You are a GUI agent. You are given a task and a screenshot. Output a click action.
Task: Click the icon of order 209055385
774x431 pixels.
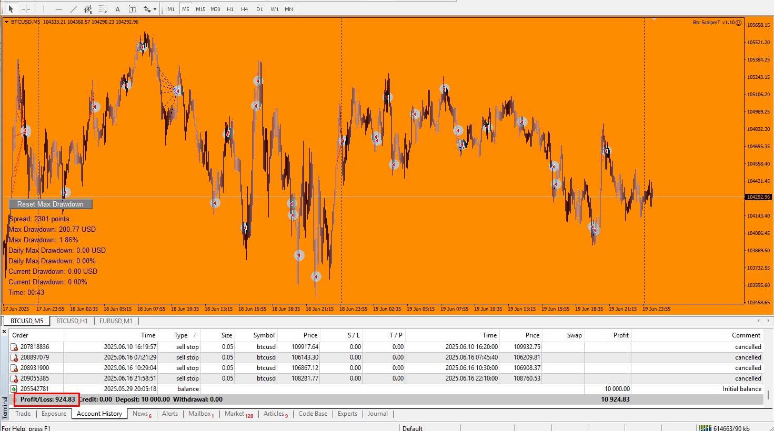point(14,378)
